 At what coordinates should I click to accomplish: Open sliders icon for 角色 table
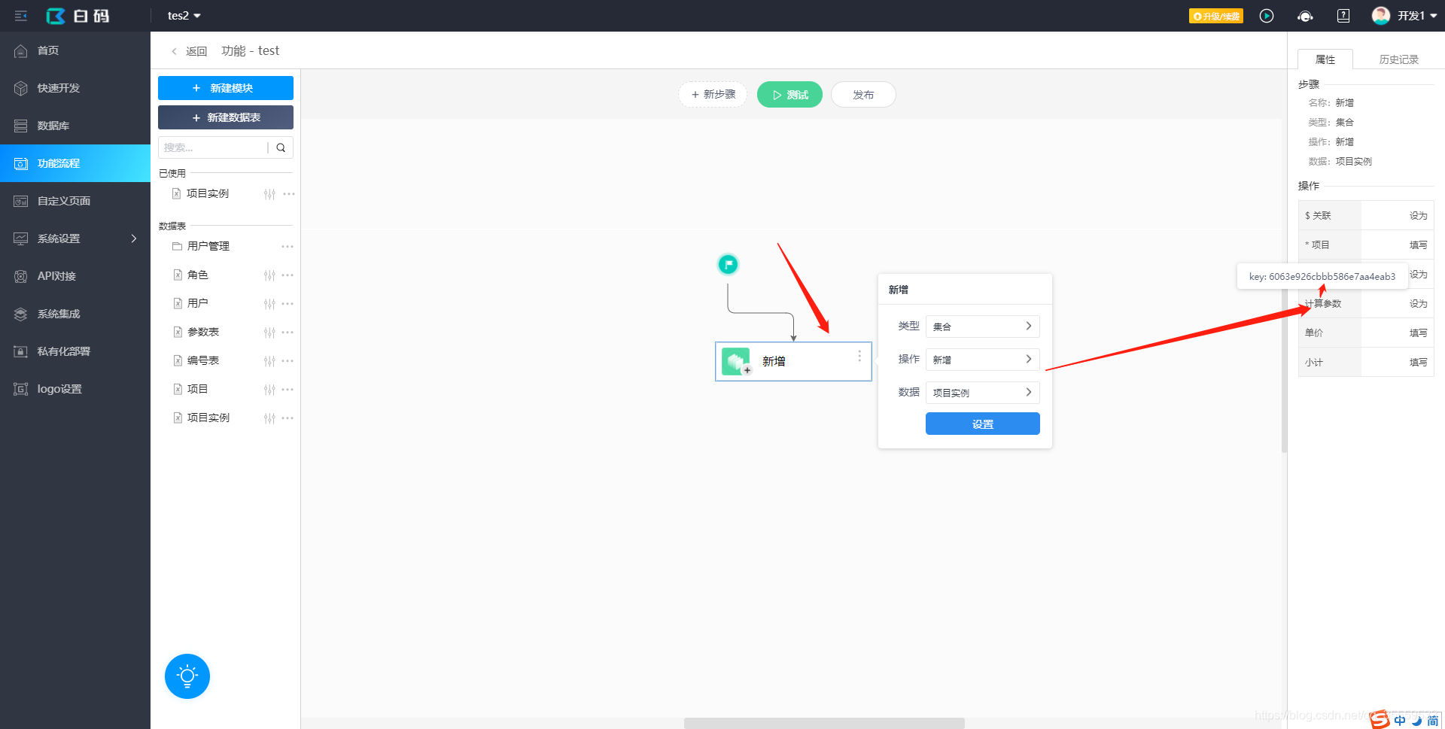[x=269, y=275]
